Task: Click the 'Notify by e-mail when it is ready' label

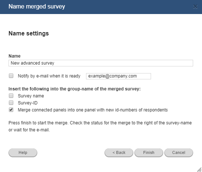Action: tap(49, 76)
